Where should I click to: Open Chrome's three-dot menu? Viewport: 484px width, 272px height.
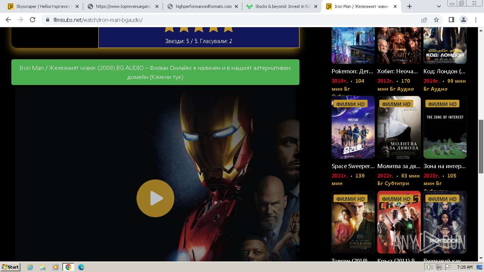click(x=476, y=20)
